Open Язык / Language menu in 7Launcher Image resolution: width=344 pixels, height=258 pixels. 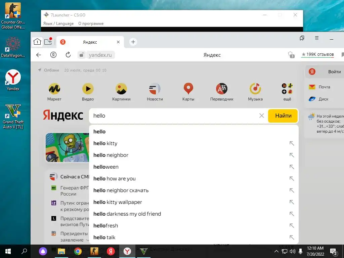tap(58, 24)
